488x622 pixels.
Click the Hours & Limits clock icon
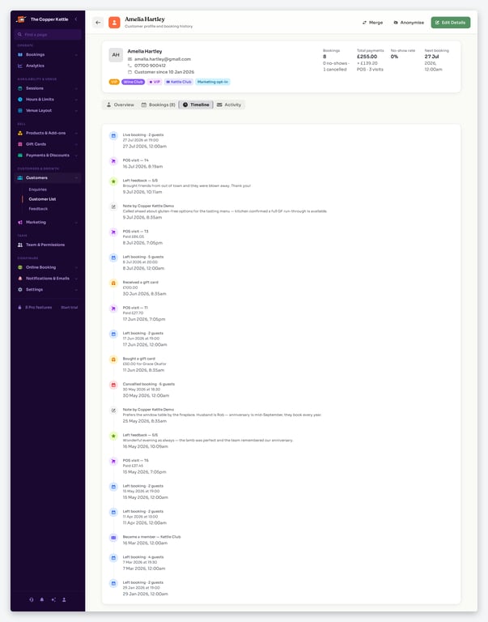pos(20,100)
